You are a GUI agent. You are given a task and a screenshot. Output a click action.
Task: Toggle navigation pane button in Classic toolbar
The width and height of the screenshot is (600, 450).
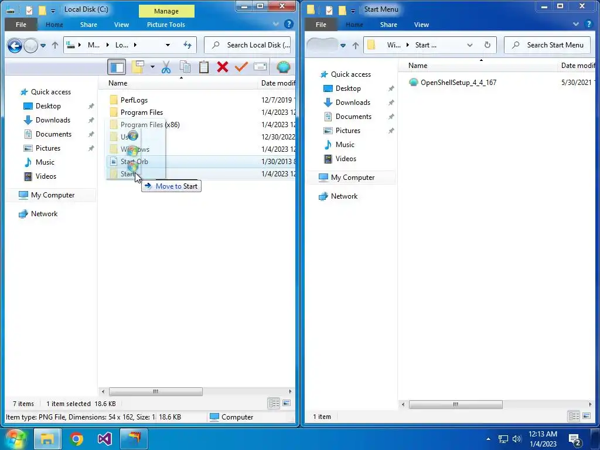(x=117, y=67)
